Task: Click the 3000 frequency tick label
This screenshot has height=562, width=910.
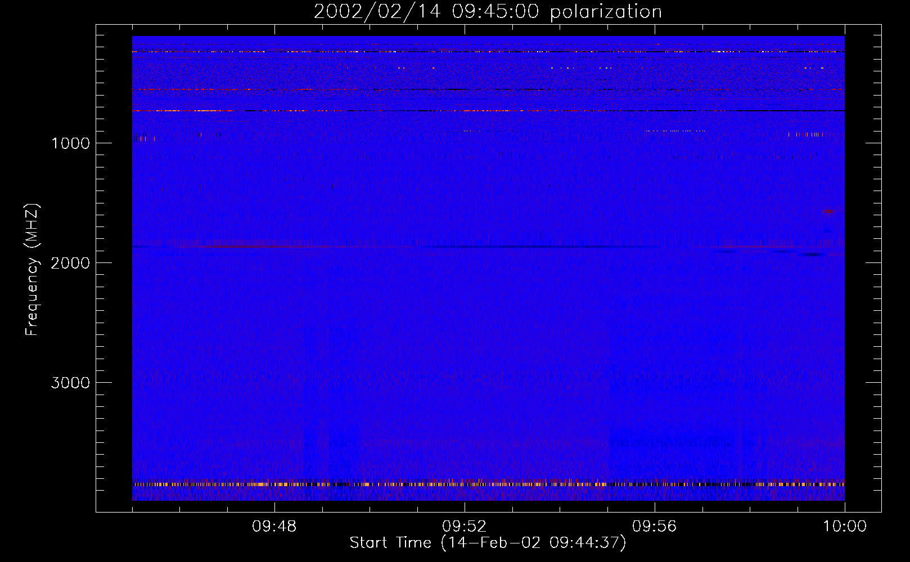Action: click(x=70, y=383)
